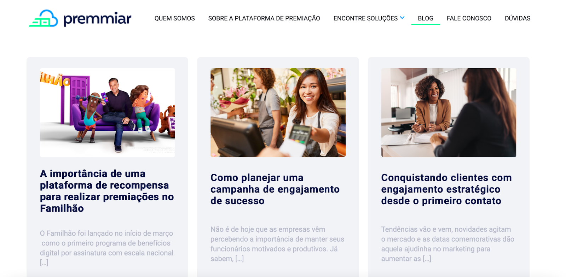Open the Encontre Soluções menu
Image resolution: width=566 pixels, height=277 pixels.
[x=365, y=18]
